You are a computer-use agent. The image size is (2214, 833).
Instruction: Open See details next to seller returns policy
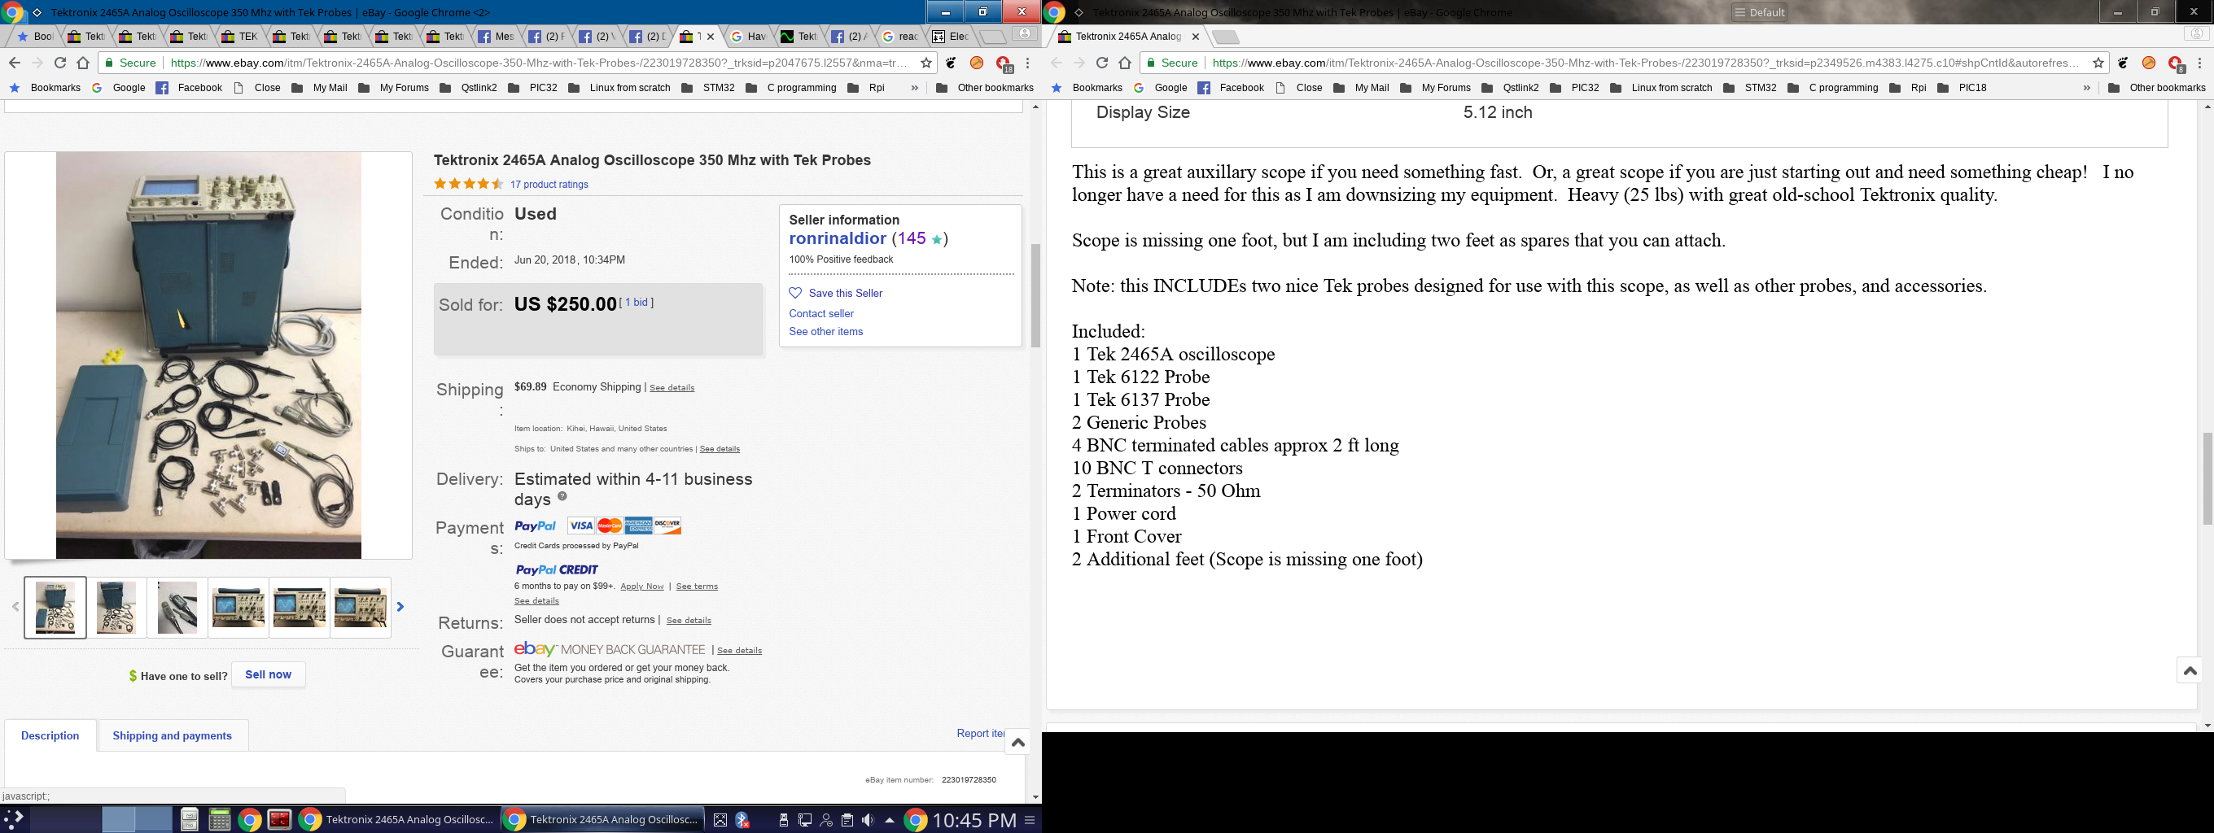[689, 620]
